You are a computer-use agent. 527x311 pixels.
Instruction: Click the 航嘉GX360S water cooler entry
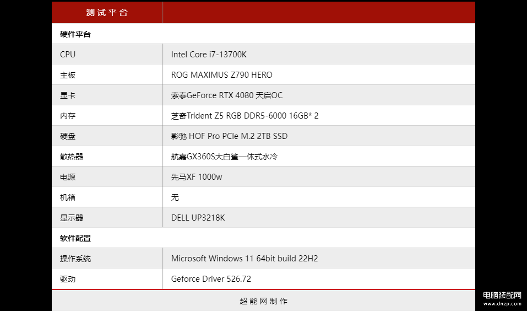tap(224, 157)
